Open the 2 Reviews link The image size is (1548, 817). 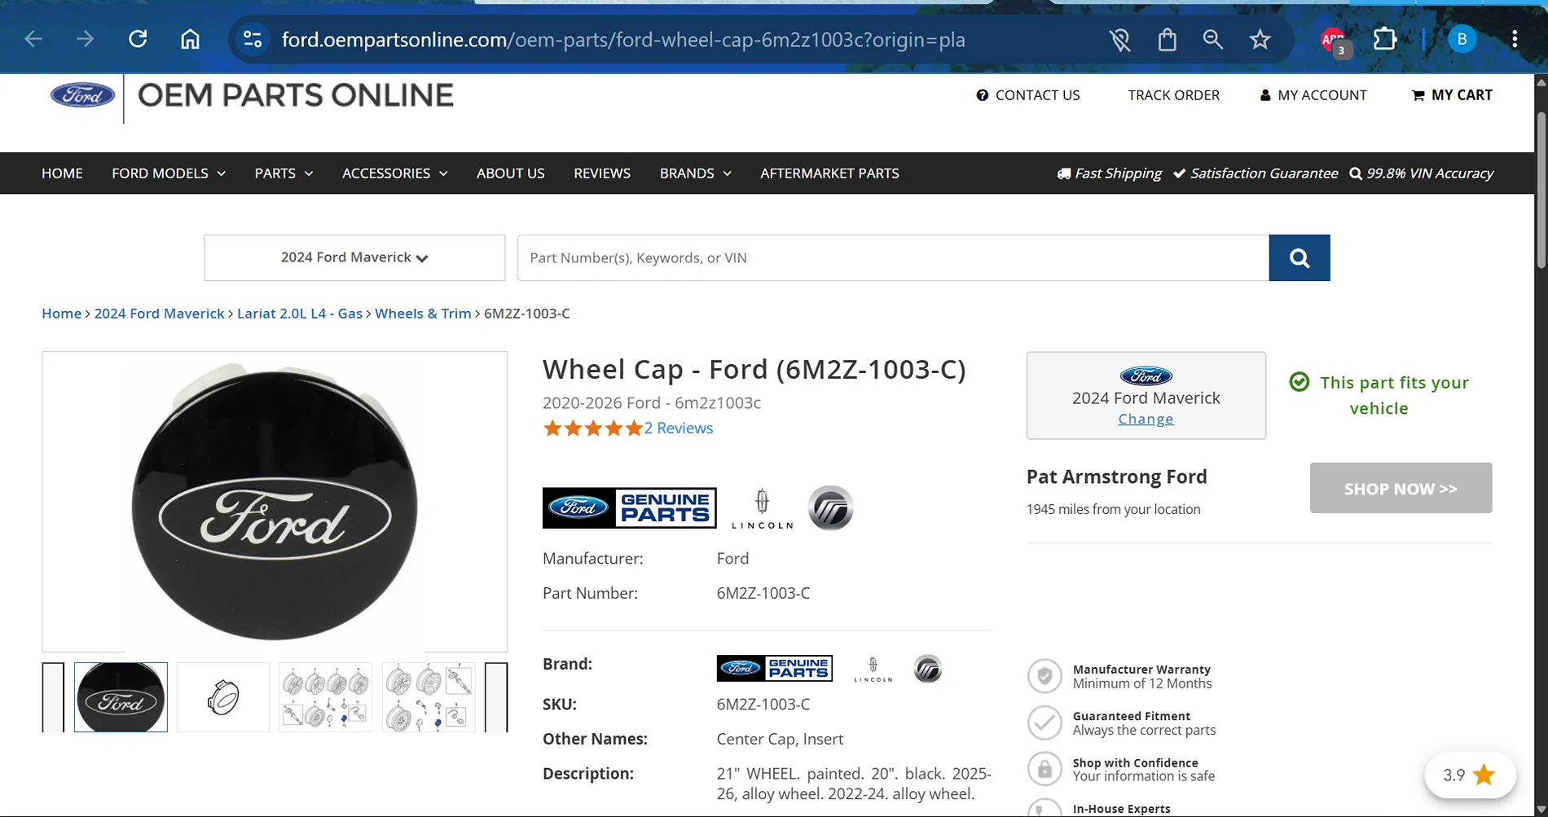tap(679, 428)
